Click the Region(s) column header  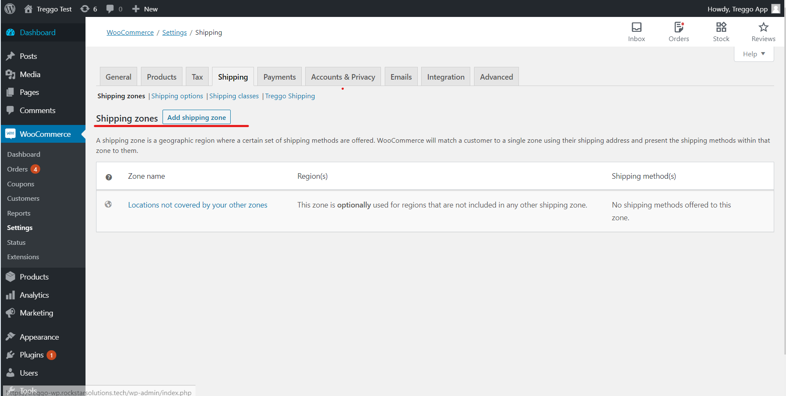[312, 176]
